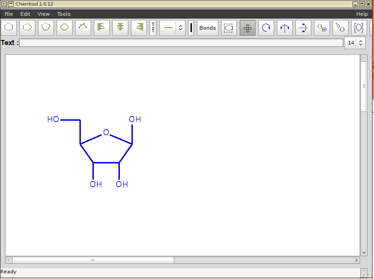
Task: Click the Ready status bar text
Action: (x=8, y=272)
